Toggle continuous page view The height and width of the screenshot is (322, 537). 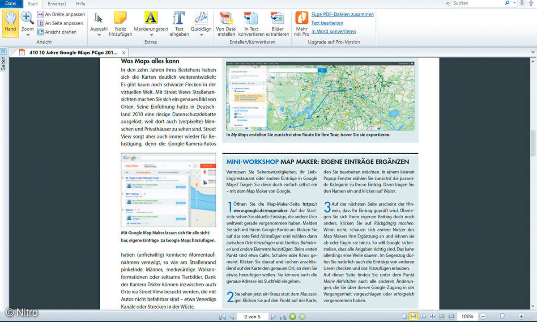pyautogui.click(x=413, y=316)
